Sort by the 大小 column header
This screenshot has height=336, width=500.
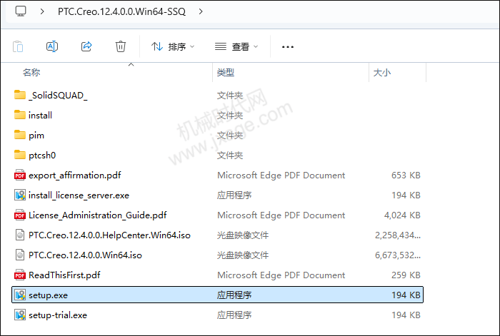[381, 72]
